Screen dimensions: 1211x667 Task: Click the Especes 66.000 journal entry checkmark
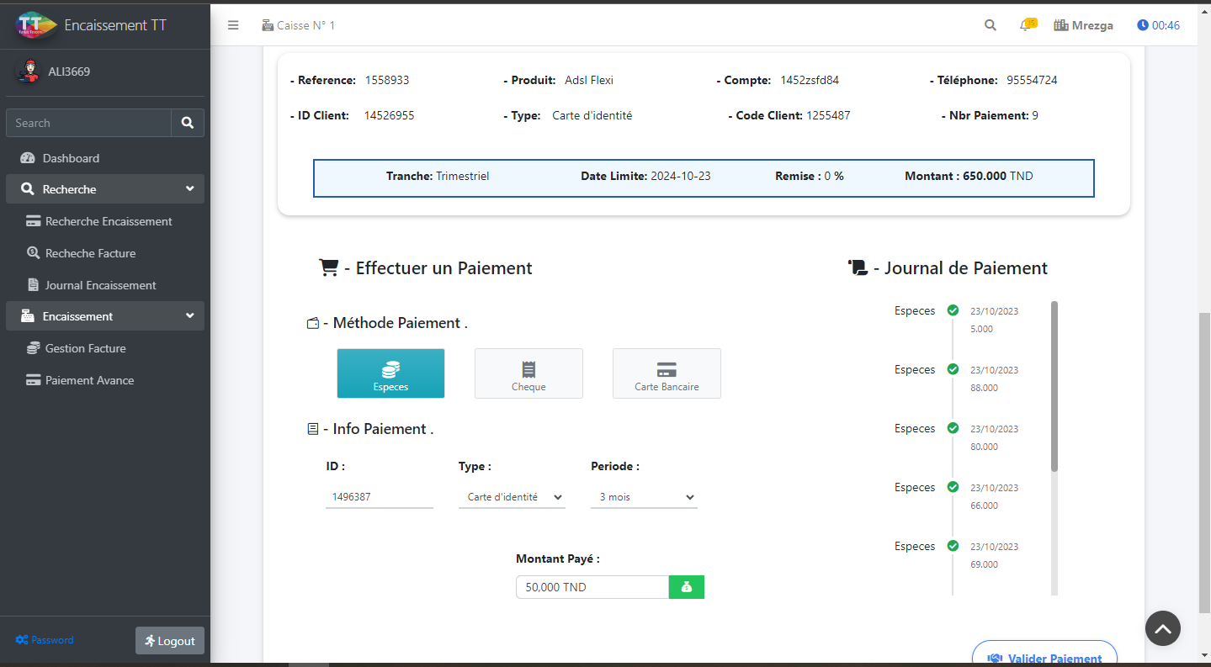953,487
